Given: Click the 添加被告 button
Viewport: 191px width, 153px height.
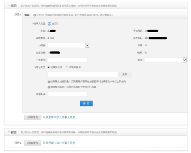Looking at the screenshot, I should click(32, 143).
